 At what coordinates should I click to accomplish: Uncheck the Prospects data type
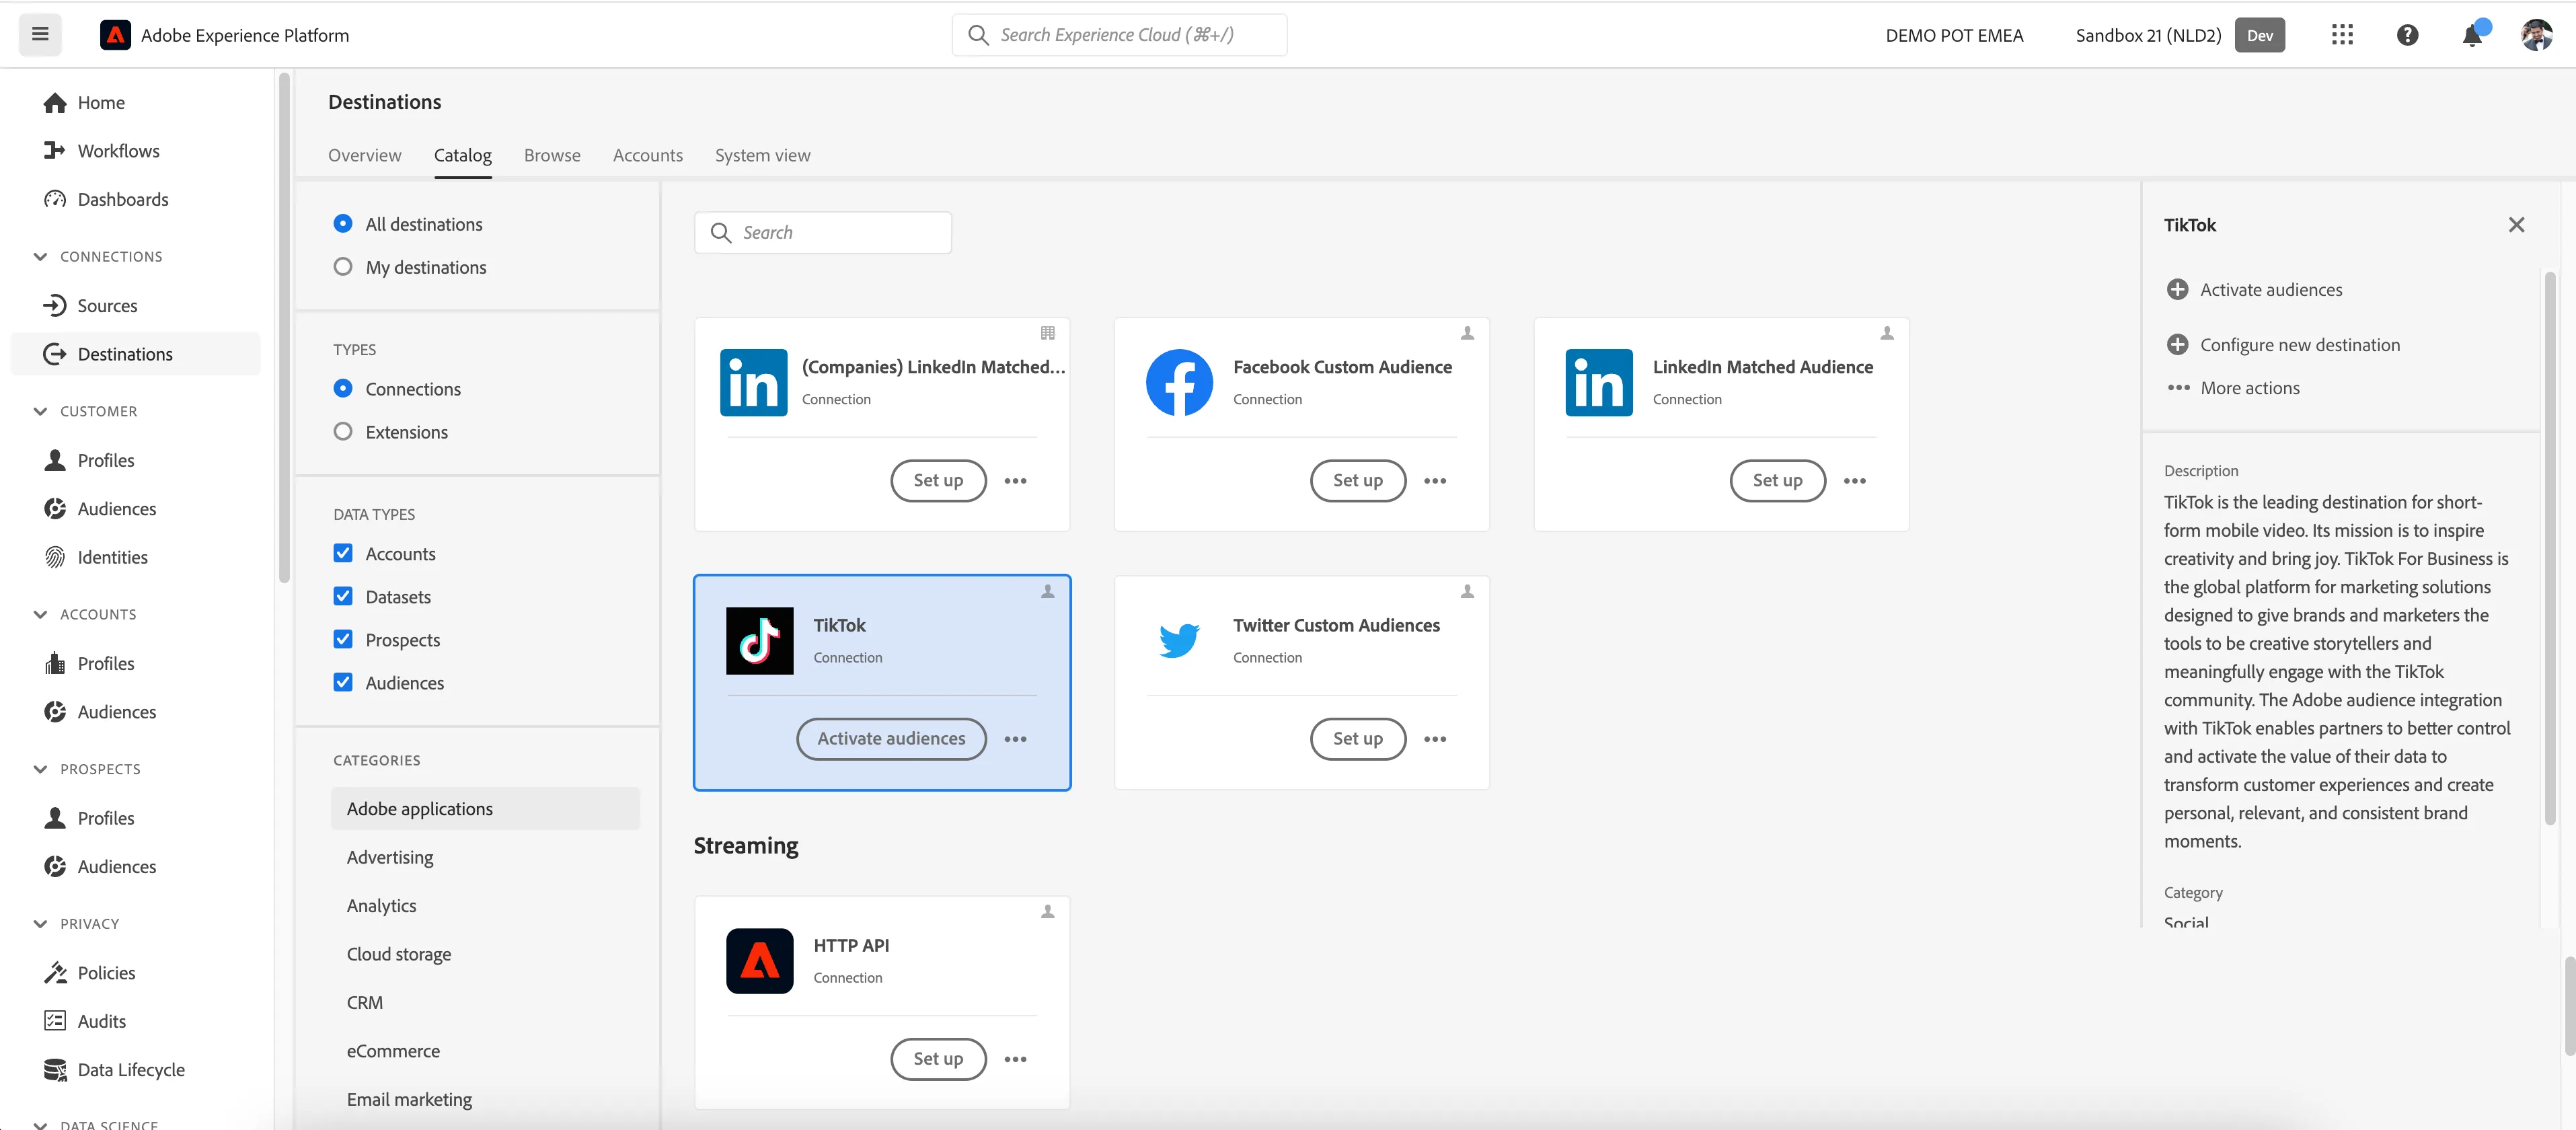pos(343,639)
